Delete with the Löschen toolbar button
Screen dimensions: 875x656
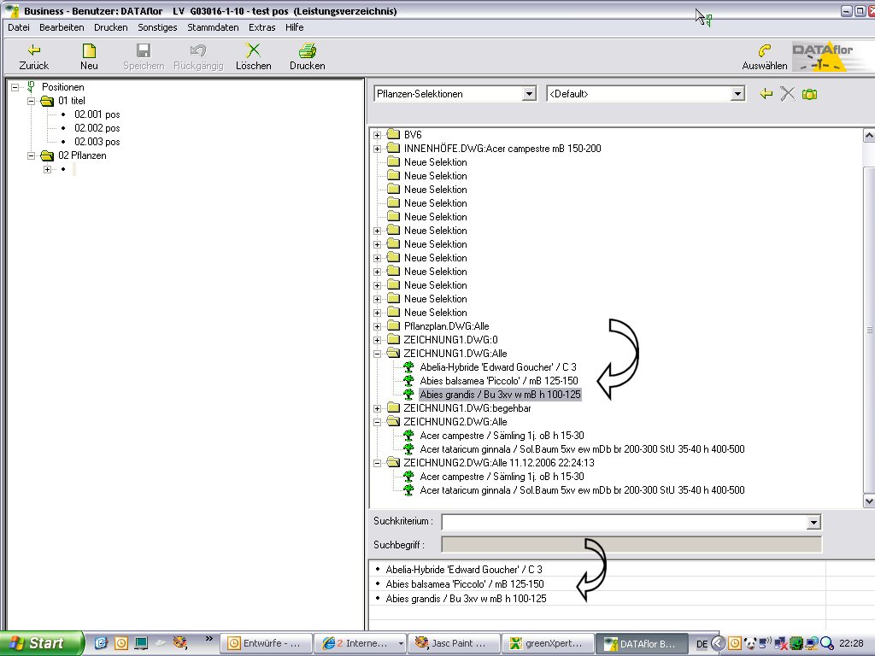tap(253, 57)
